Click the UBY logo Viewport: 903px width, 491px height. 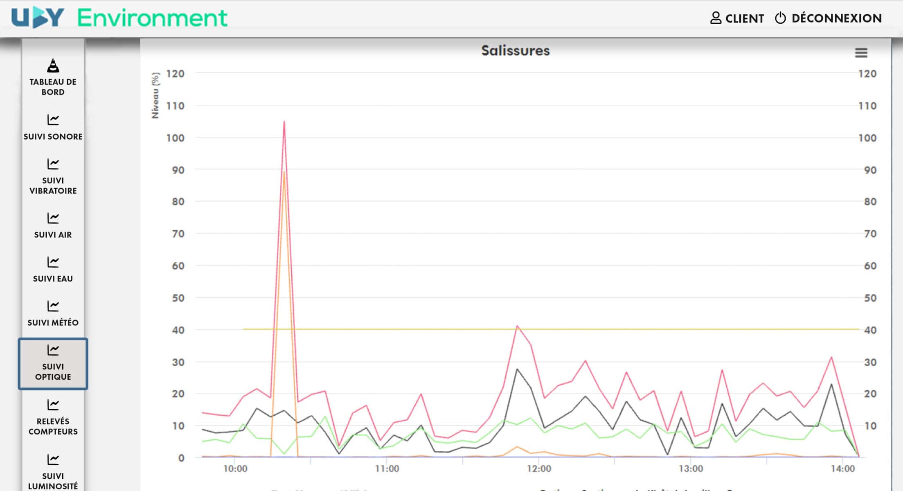[x=38, y=17]
